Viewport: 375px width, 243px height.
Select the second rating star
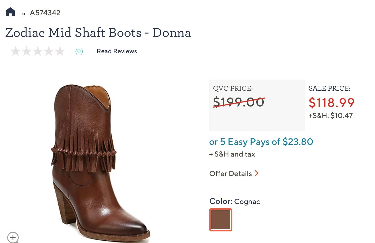(x=27, y=51)
